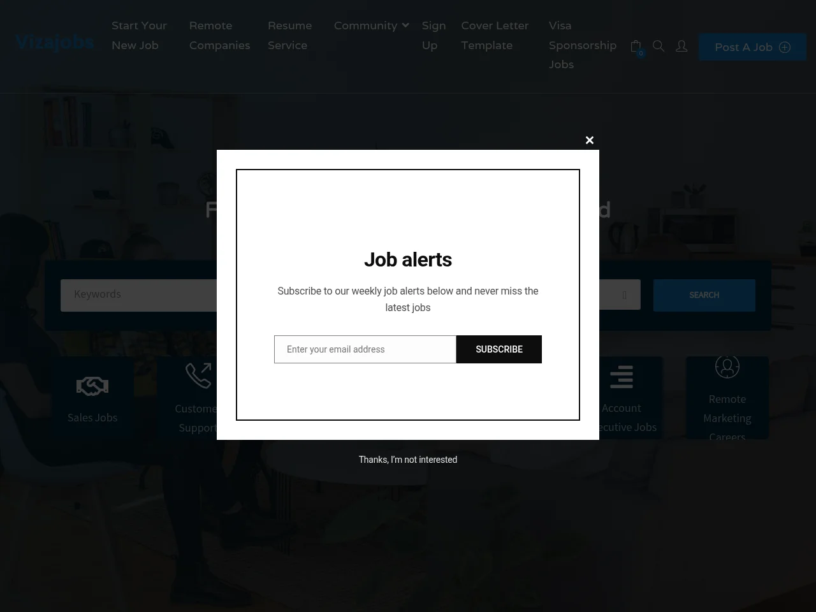Image resolution: width=816 pixels, height=612 pixels.
Task: Open Visa Sponsorship Jobs page
Action: click(x=583, y=45)
